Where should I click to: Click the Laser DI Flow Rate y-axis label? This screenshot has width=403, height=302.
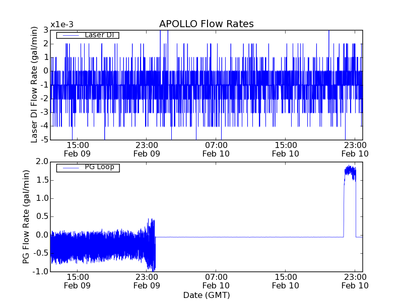tap(34, 85)
